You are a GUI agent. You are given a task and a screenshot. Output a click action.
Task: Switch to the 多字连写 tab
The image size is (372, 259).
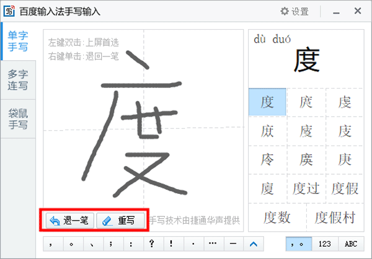pyautogui.click(x=18, y=80)
